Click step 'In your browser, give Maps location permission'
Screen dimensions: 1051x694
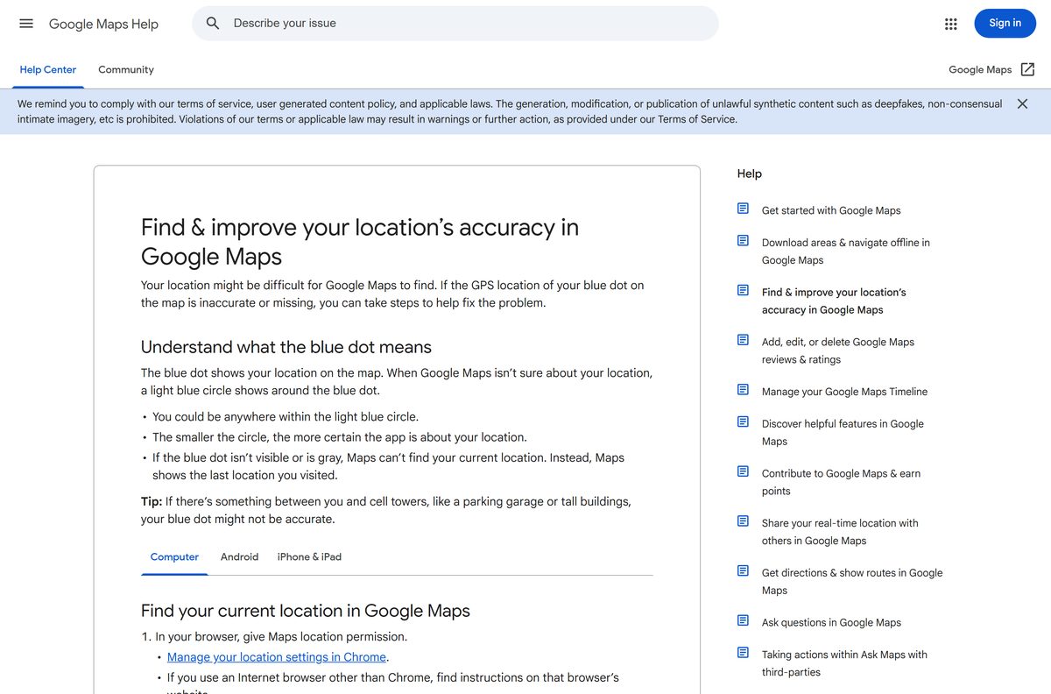coord(281,637)
